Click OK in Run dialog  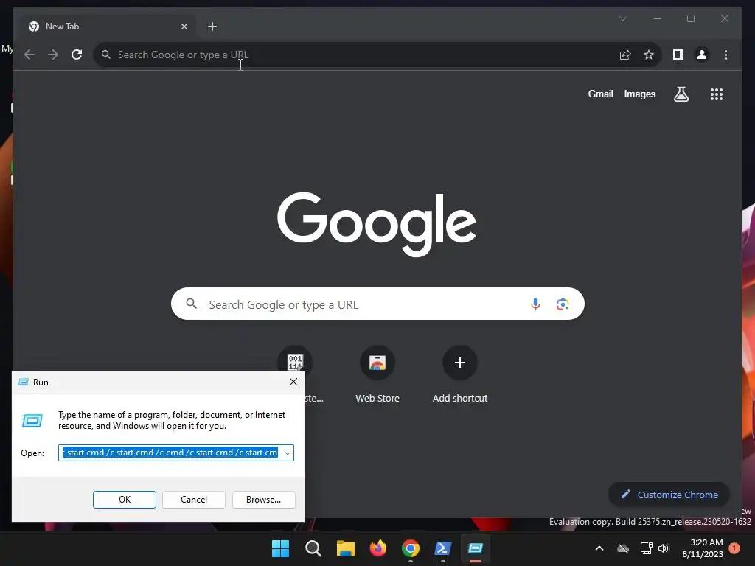coord(124,499)
